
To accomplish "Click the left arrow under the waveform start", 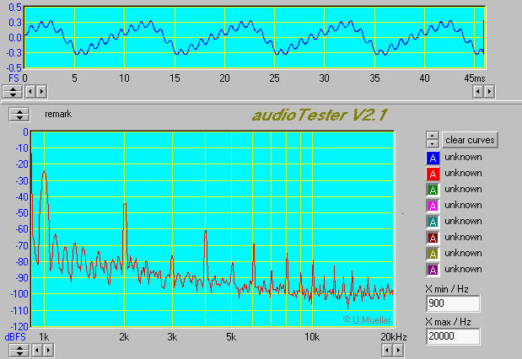I will [30, 92].
